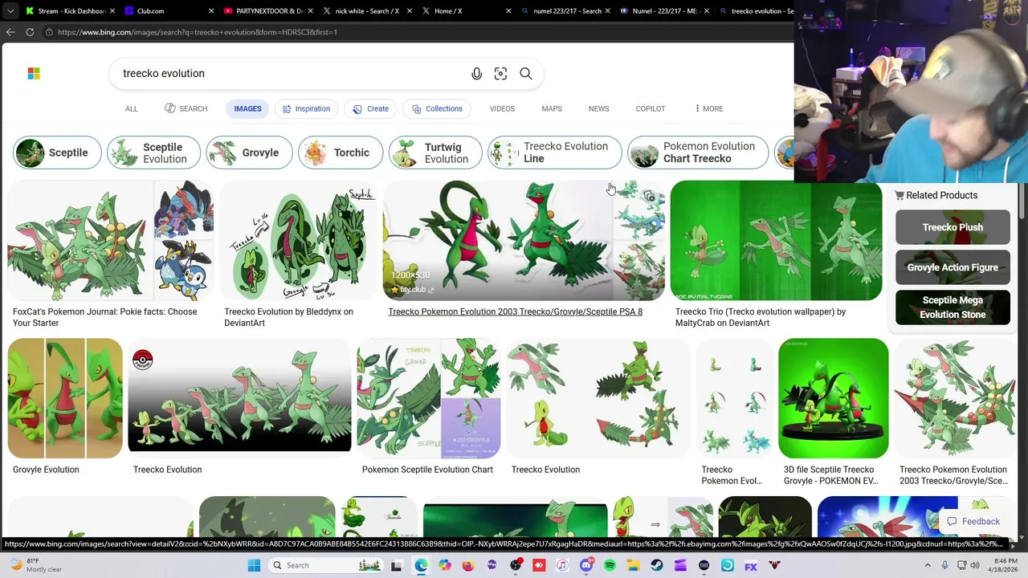Open Collections button
The image size is (1028, 578).
click(437, 109)
